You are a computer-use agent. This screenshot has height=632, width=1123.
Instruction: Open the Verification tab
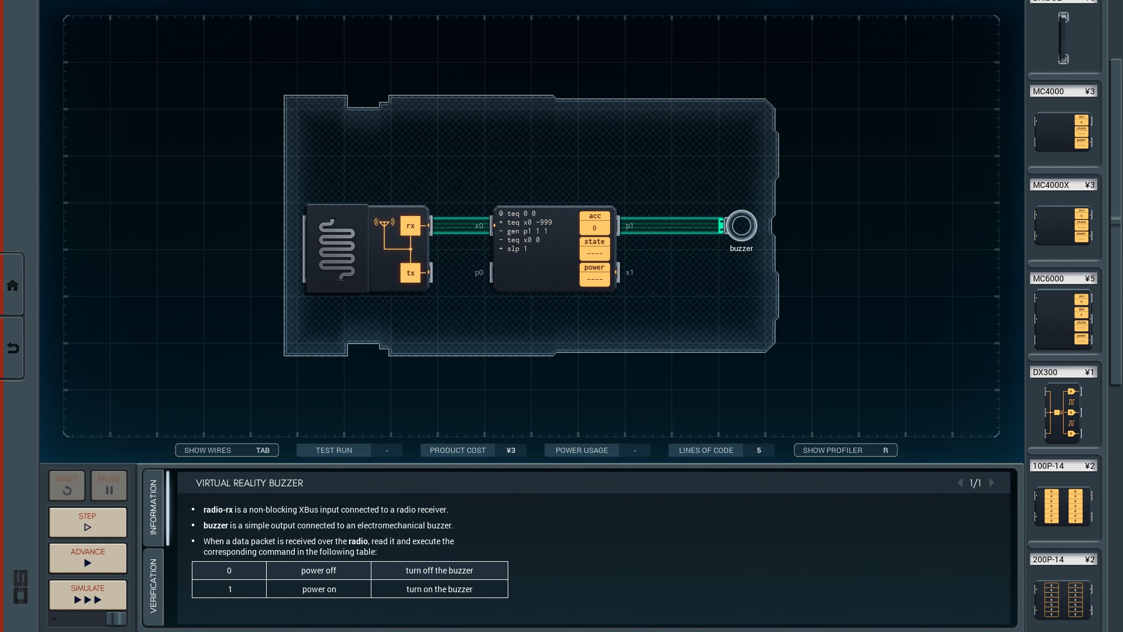pos(153,586)
